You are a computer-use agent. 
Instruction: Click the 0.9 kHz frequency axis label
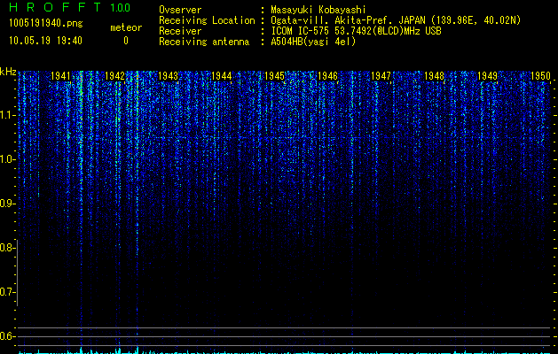[x=7, y=204]
